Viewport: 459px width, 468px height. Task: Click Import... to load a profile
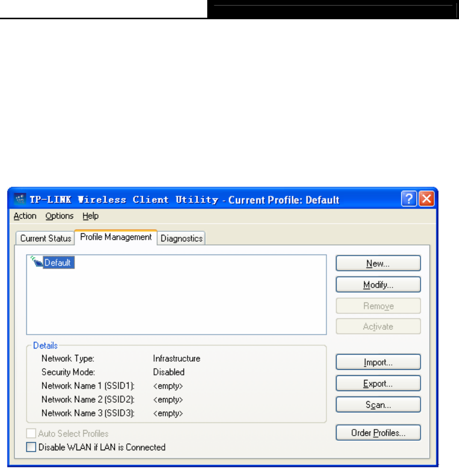pyautogui.click(x=378, y=362)
